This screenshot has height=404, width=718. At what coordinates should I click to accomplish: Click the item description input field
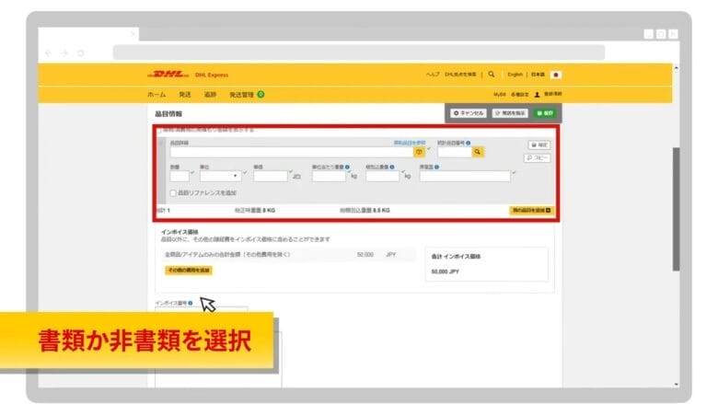pyautogui.click(x=292, y=152)
